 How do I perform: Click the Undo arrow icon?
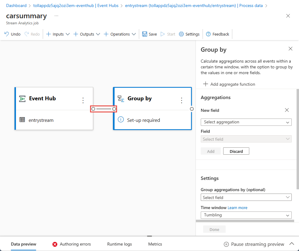pyautogui.click(x=7, y=34)
